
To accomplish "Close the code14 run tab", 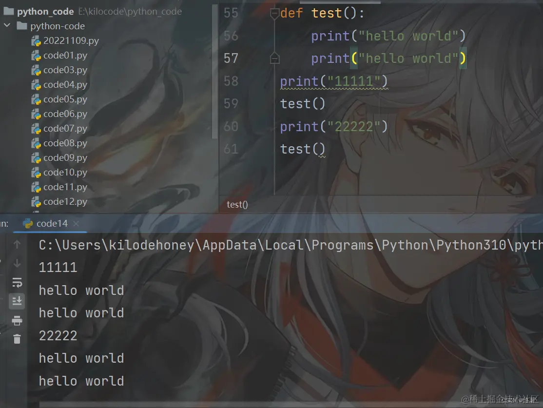I will pos(76,224).
